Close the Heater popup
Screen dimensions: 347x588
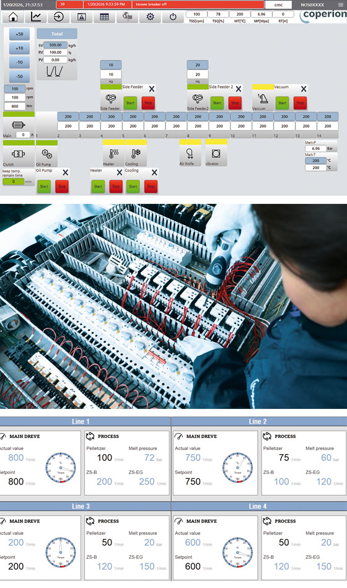(x=120, y=172)
